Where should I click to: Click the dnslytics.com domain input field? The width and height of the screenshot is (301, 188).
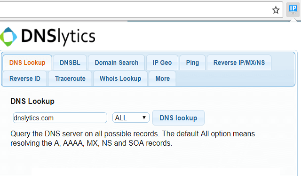pyautogui.click(x=60, y=118)
